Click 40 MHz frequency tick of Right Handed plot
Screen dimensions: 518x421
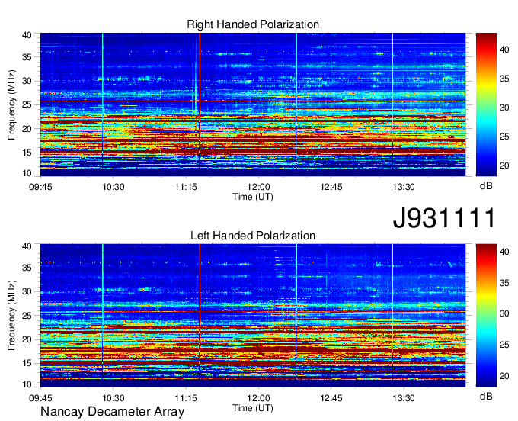tap(27, 35)
